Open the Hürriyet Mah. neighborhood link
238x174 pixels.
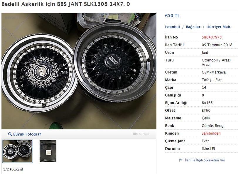click(219, 27)
